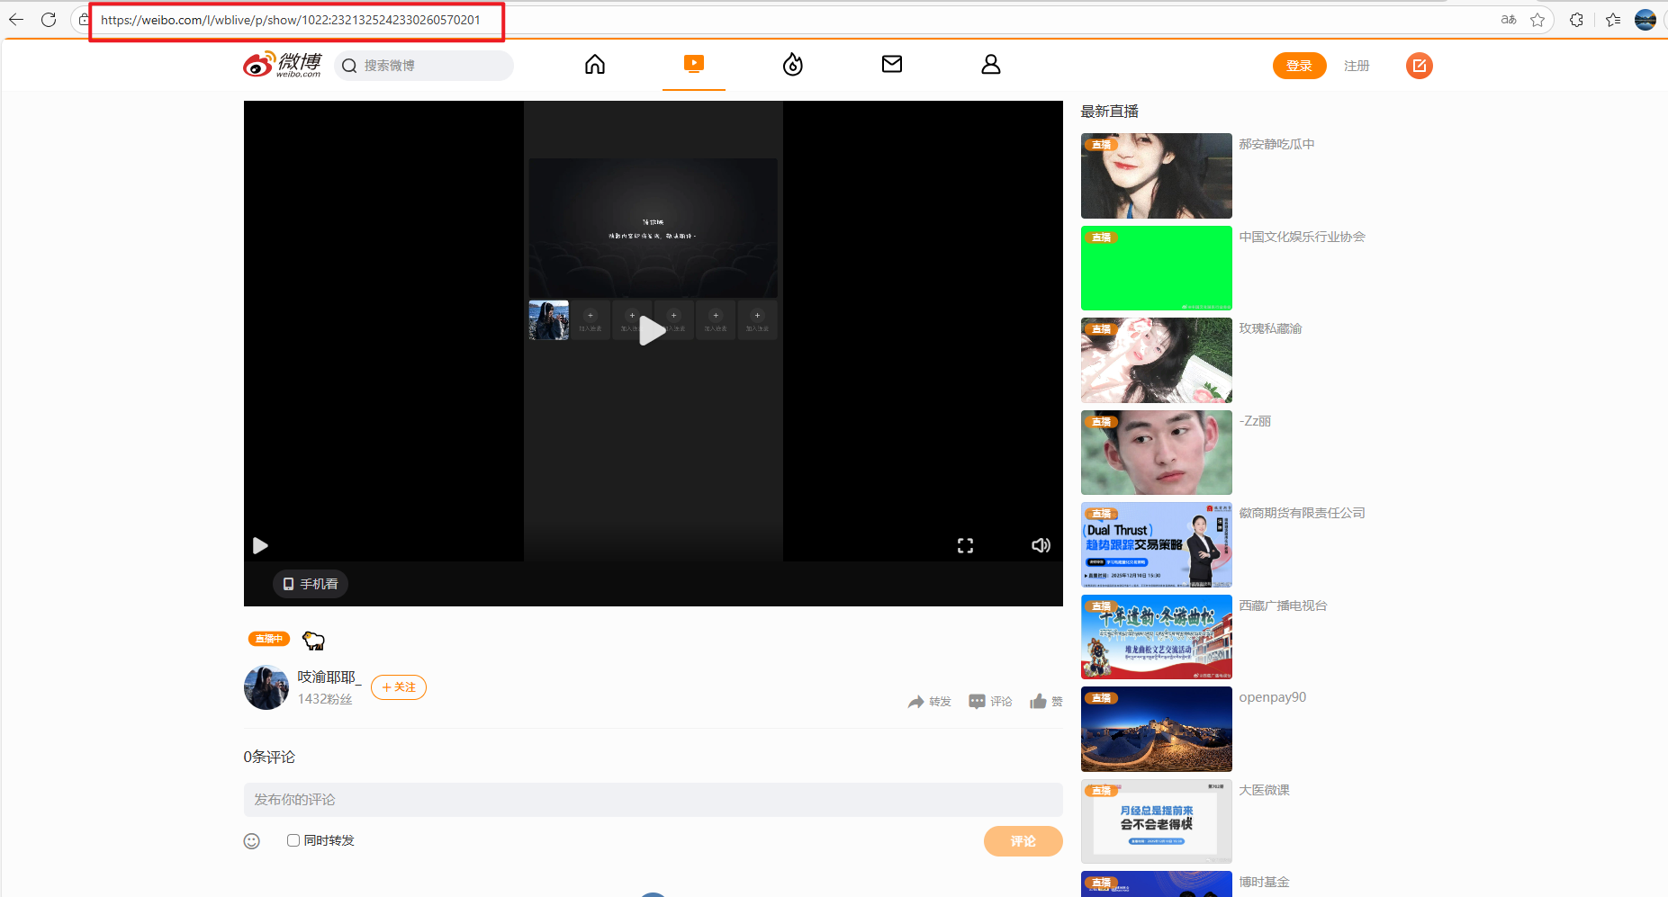1668x897 pixels.
Task: Click the like thumbs-up icon
Action: [1039, 702]
